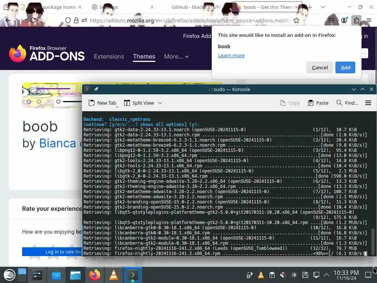Close the Settings tab

point(152,7)
